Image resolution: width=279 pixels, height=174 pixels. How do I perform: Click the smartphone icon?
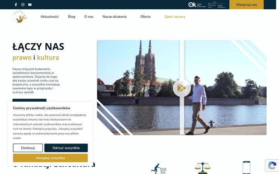(246, 167)
